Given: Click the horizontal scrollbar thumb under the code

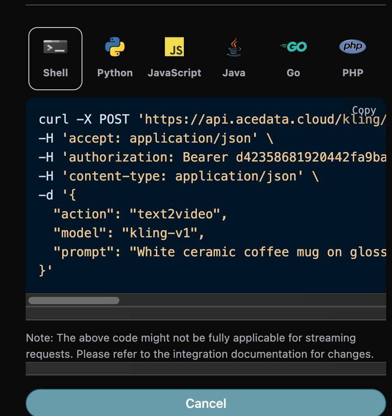Looking at the screenshot, I should tap(74, 300).
